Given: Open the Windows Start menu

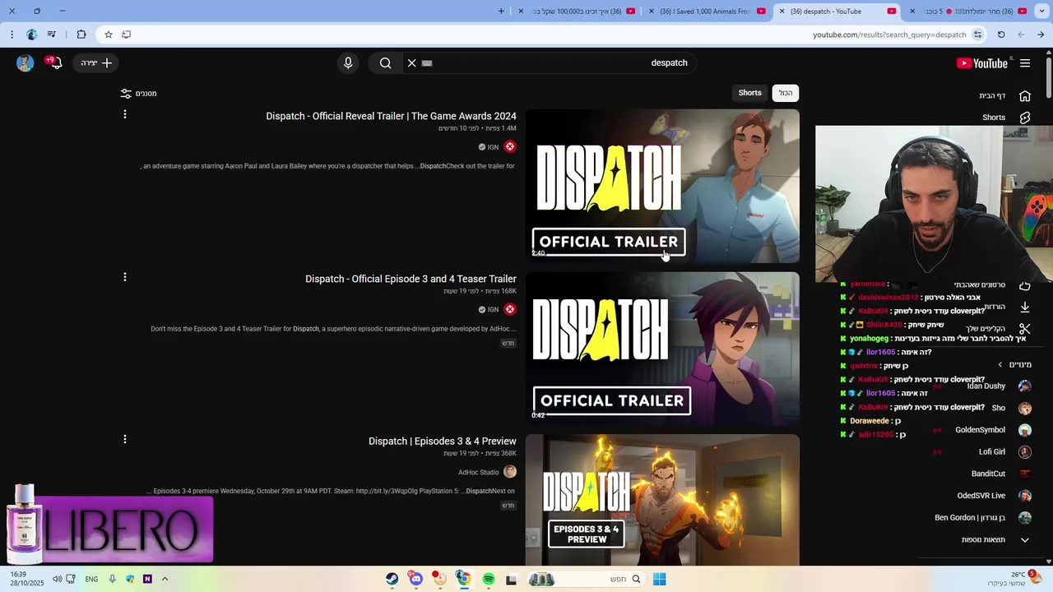Looking at the screenshot, I should [659, 580].
